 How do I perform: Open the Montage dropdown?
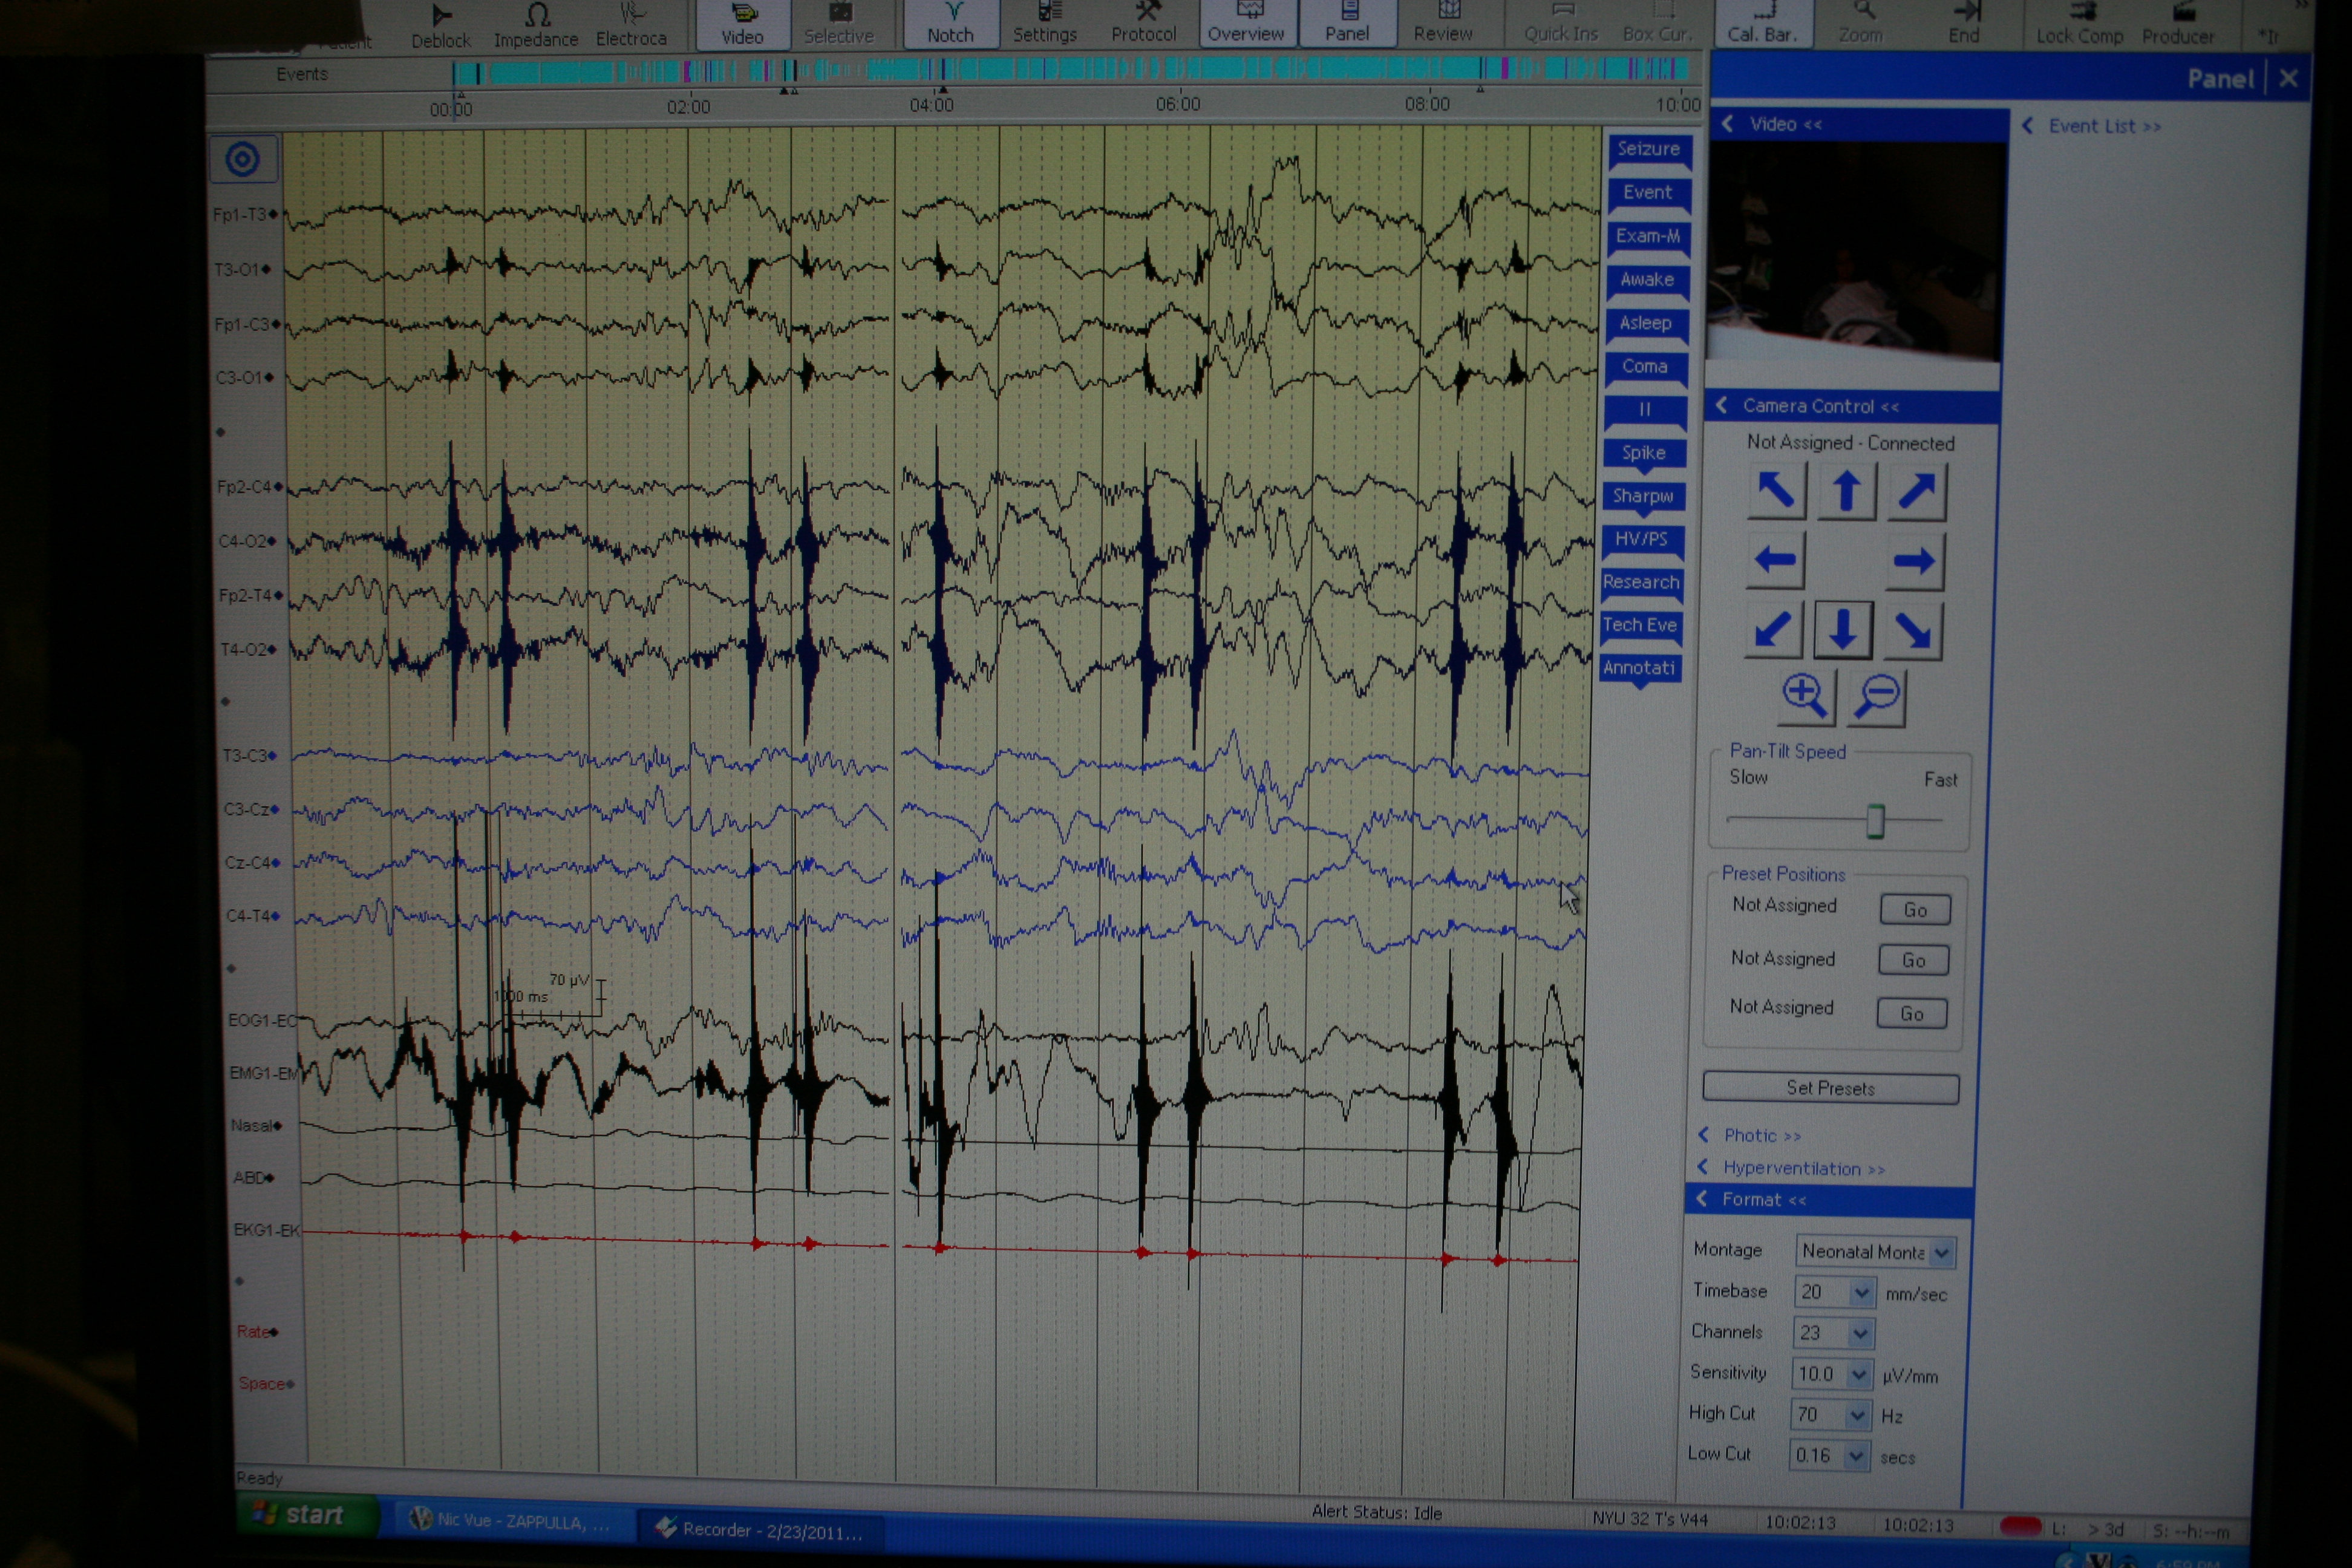pyautogui.click(x=1941, y=1253)
